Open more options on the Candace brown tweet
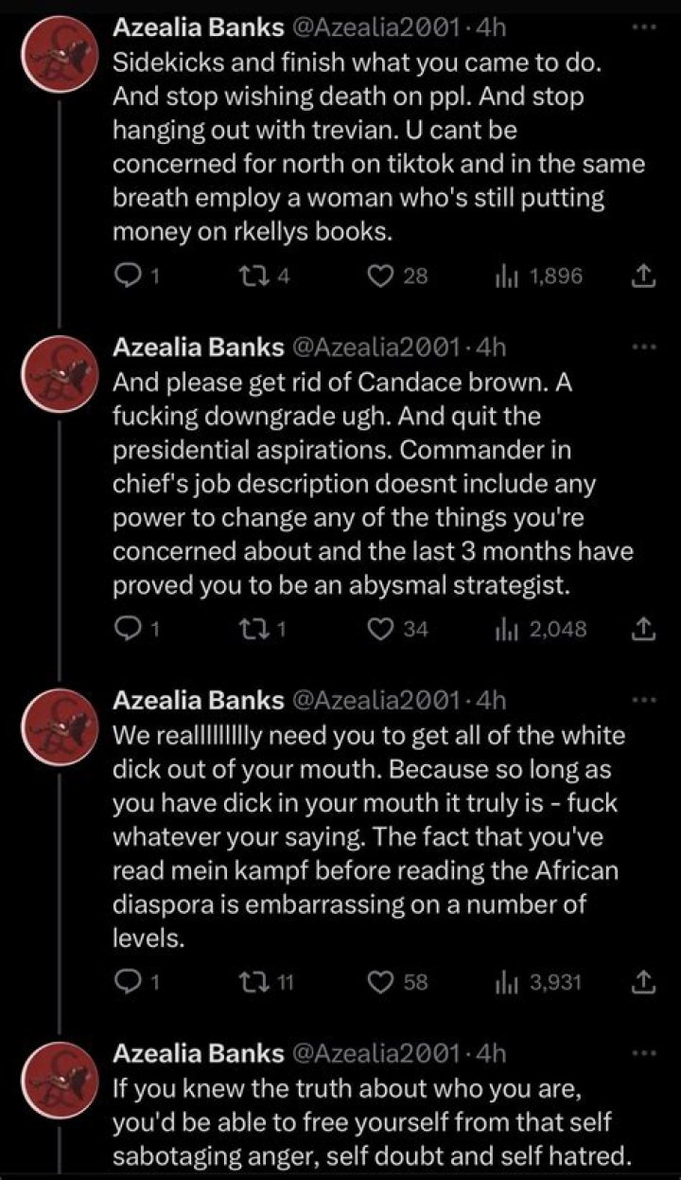 [x=642, y=347]
